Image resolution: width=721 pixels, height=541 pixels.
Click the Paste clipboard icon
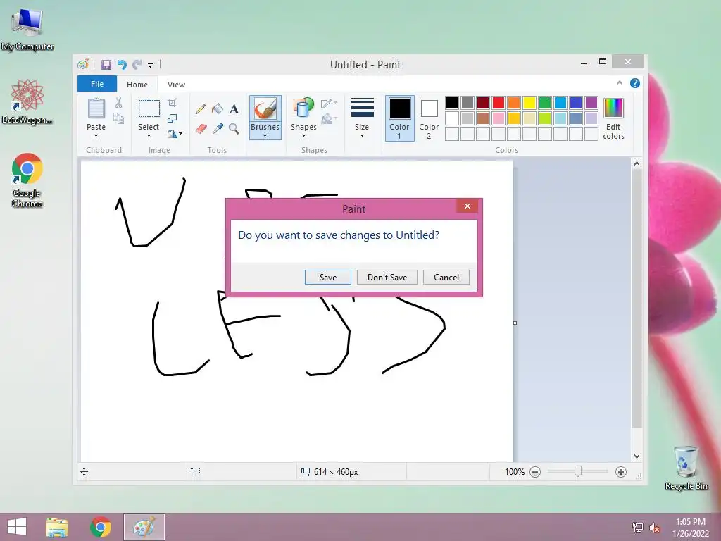(x=96, y=109)
